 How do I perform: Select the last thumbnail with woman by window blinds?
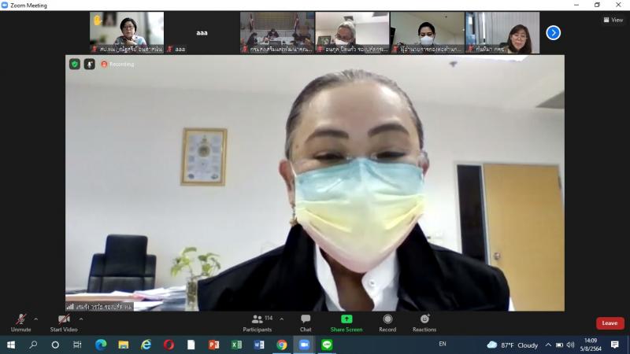(x=502, y=32)
